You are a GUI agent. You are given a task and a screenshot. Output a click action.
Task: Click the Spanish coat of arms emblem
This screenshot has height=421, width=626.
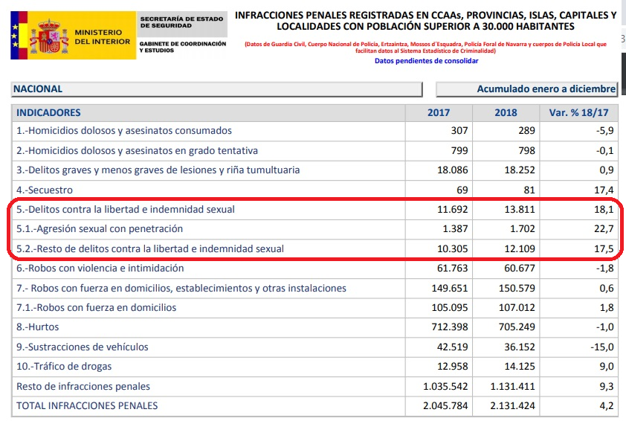(x=48, y=36)
